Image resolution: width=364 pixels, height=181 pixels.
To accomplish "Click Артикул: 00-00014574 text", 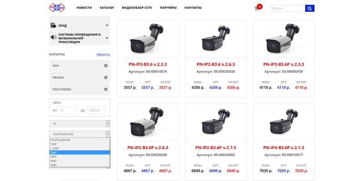I will [x=147, y=72].
